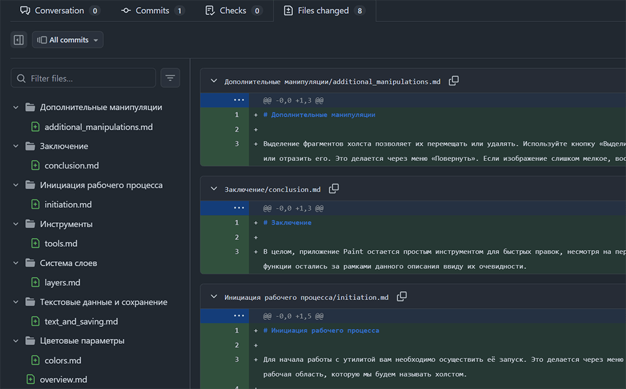
Task: Click the folder icon for Цветовые параметры
Action: [x=30, y=341]
